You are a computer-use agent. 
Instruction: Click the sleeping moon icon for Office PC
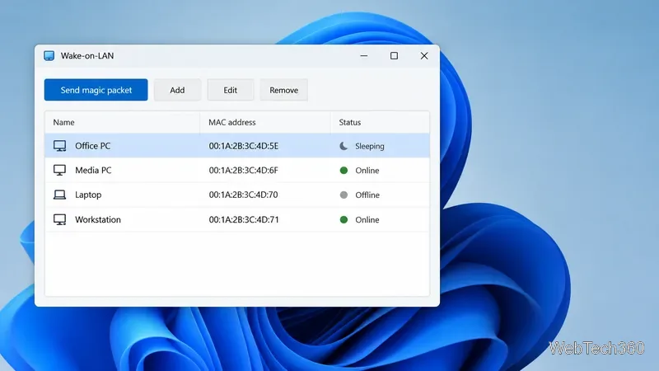(344, 146)
